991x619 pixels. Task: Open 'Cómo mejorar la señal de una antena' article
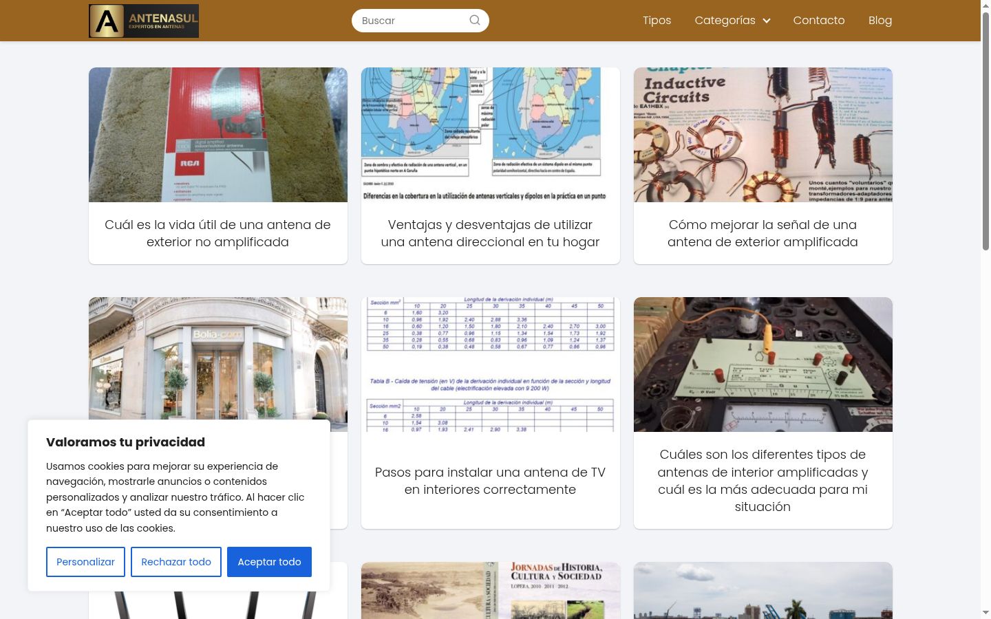[763, 233]
